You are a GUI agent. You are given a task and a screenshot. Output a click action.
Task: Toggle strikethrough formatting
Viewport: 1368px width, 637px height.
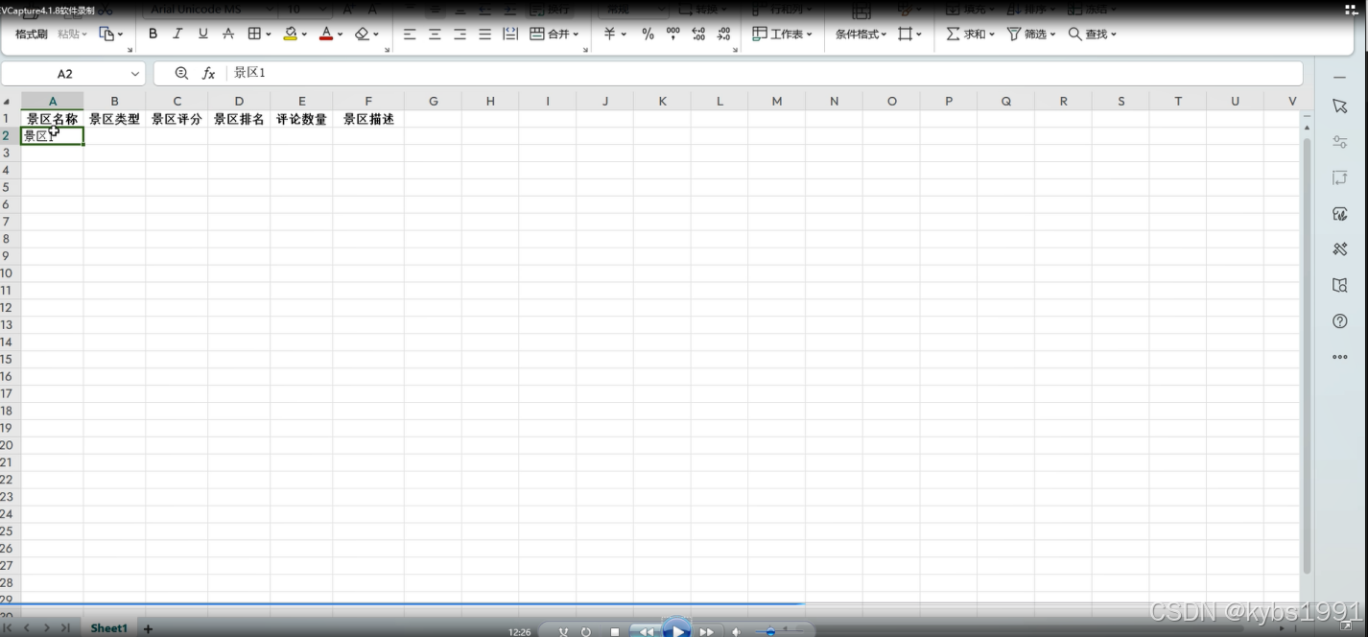click(228, 34)
